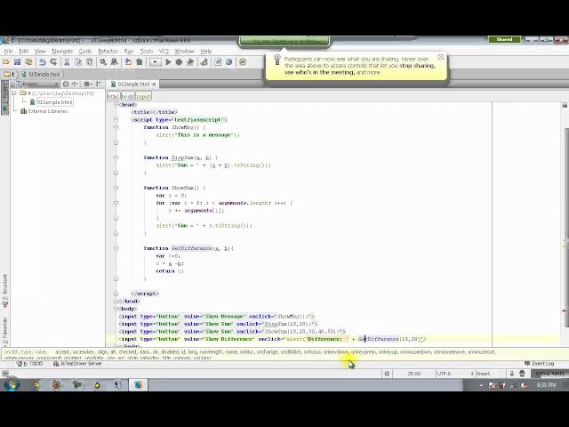Viewport: 569px width, 427px height.
Task: Click the Forward navigation toolbar icon
Action: click(139, 62)
